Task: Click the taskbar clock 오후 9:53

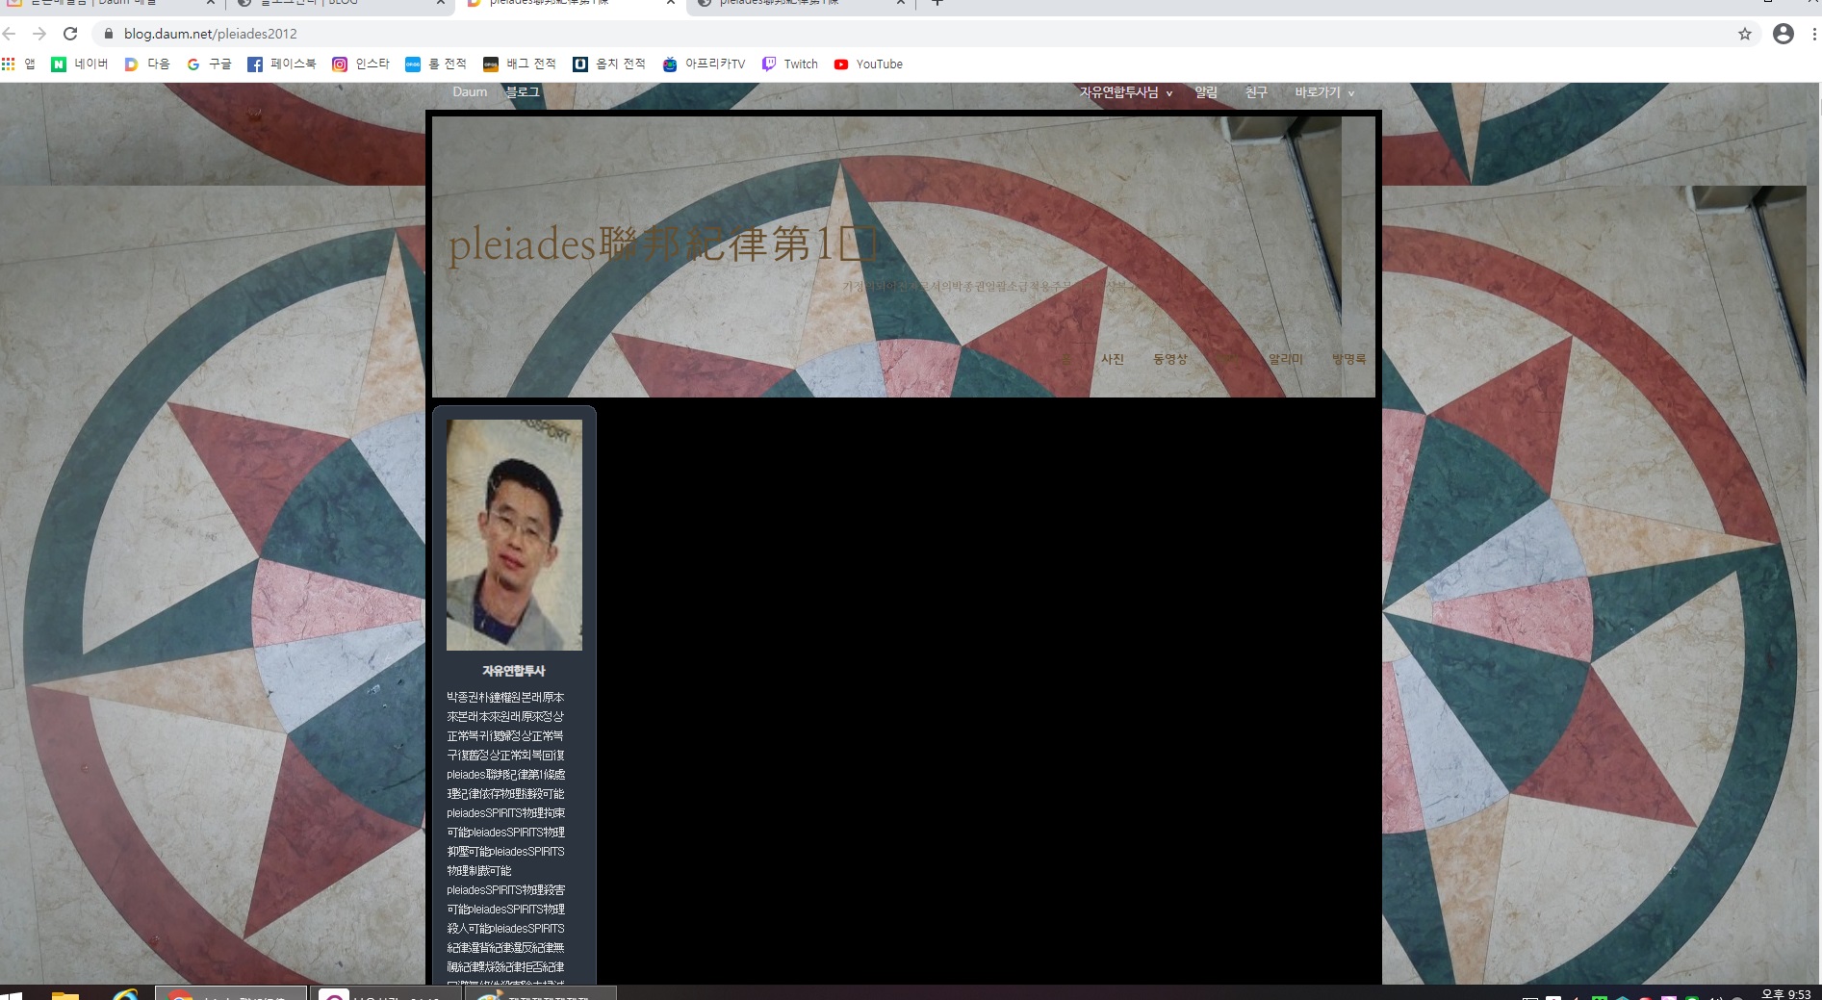Action: click(x=1785, y=994)
